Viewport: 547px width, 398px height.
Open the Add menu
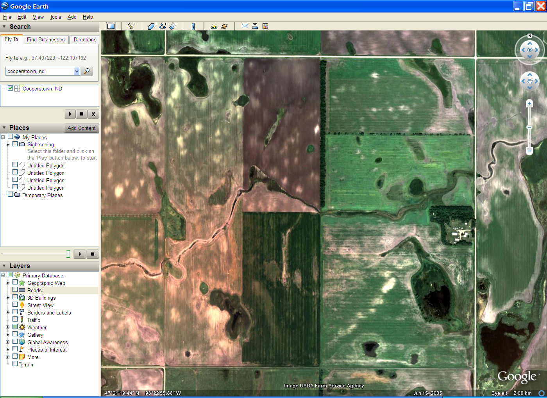[x=72, y=17]
